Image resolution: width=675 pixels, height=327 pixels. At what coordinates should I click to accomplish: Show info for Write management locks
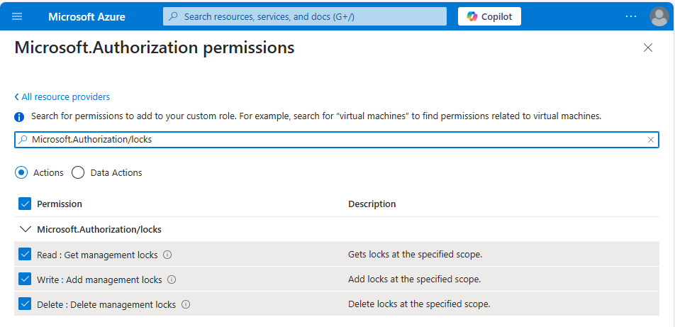[x=172, y=279]
